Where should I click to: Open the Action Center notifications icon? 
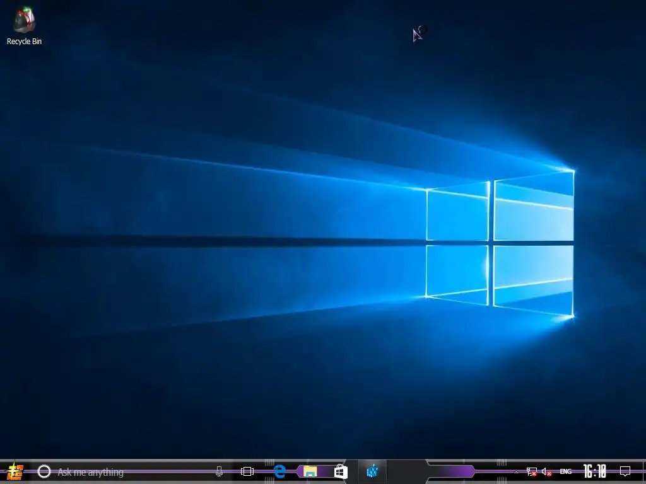tap(625, 471)
